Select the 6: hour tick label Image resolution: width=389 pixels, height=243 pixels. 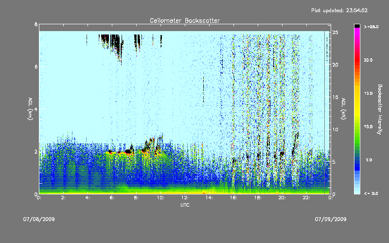click(x=112, y=198)
